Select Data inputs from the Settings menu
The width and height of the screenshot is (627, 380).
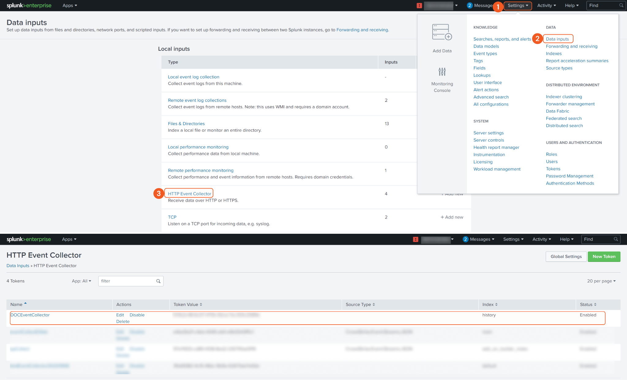click(557, 39)
